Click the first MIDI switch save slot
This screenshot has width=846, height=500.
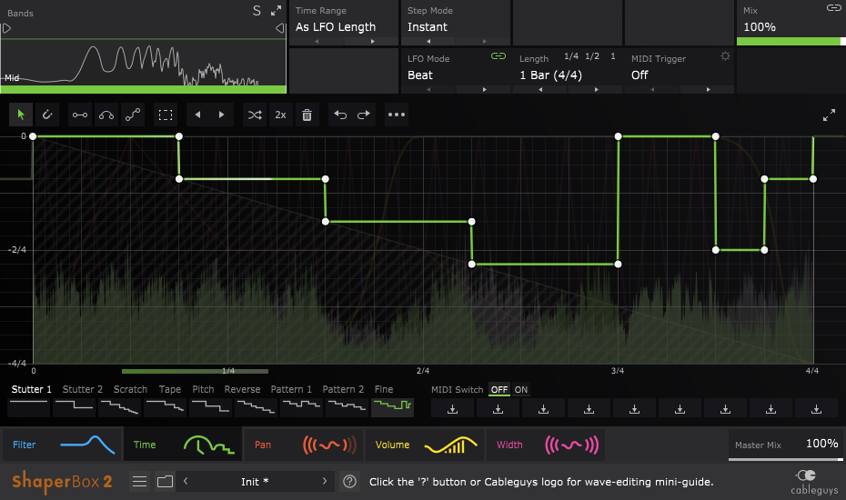point(453,409)
